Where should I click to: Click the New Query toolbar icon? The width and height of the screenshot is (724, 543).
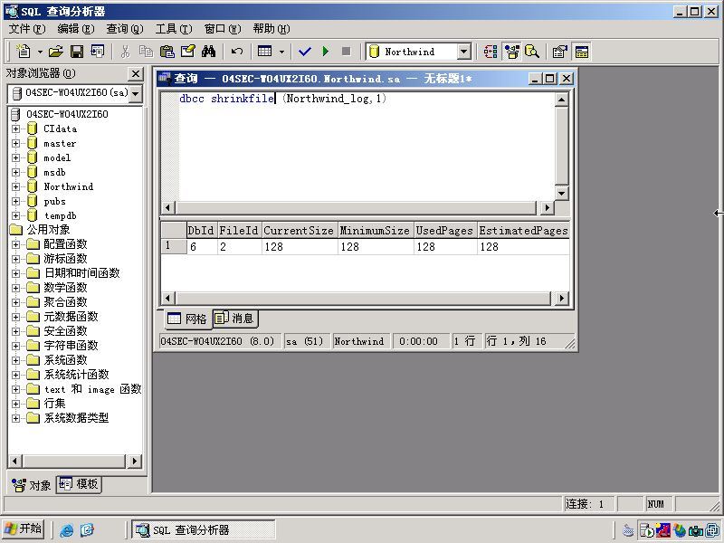click(x=24, y=52)
